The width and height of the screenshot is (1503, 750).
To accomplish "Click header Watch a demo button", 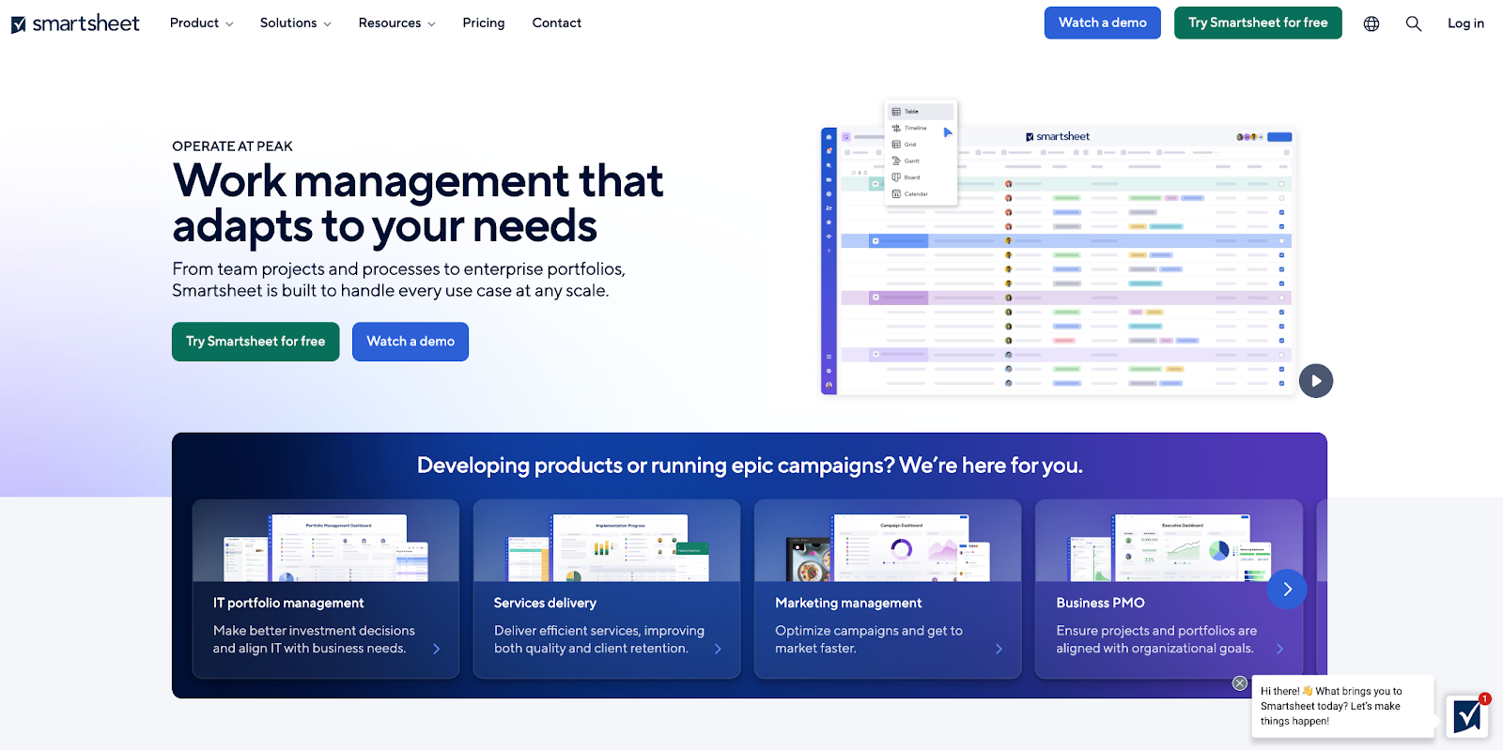I will 1103,23.
